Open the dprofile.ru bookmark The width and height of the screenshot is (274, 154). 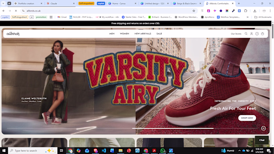coord(207,17)
